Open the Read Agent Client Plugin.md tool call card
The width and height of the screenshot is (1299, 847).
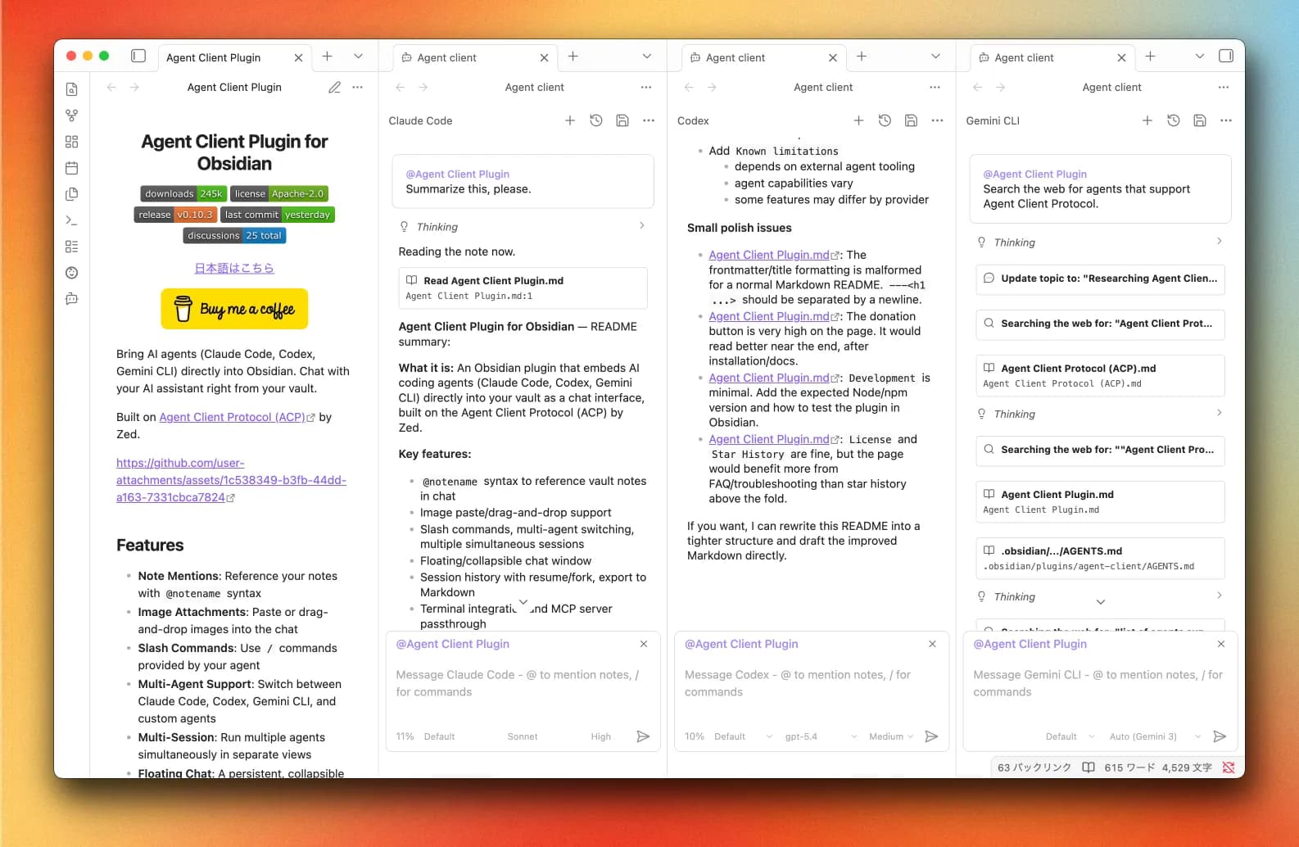(523, 288)
